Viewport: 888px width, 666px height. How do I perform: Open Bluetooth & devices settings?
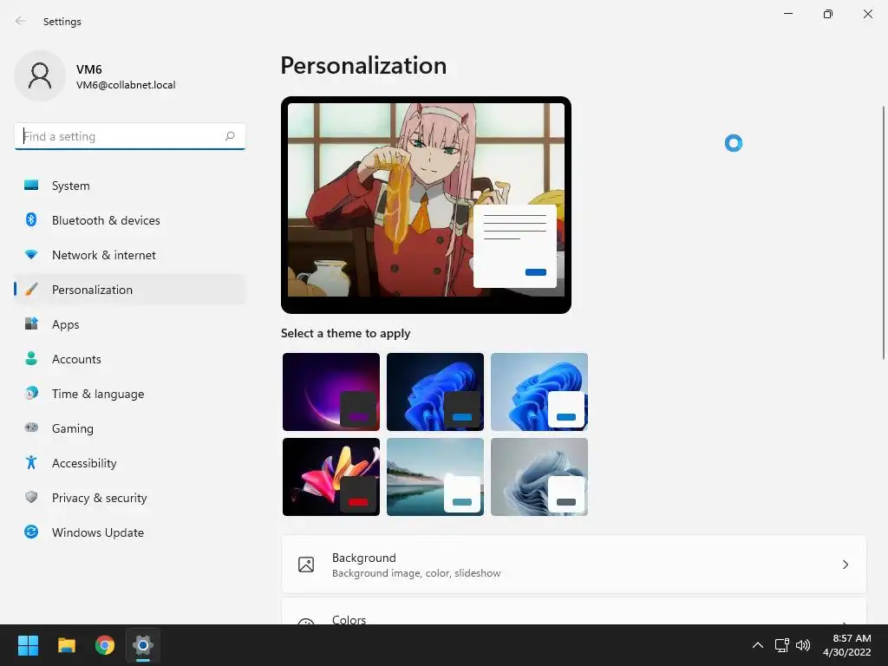[x=130, y=220]
